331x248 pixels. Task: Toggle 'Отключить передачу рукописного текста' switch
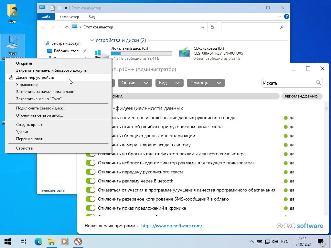[91, 172]
